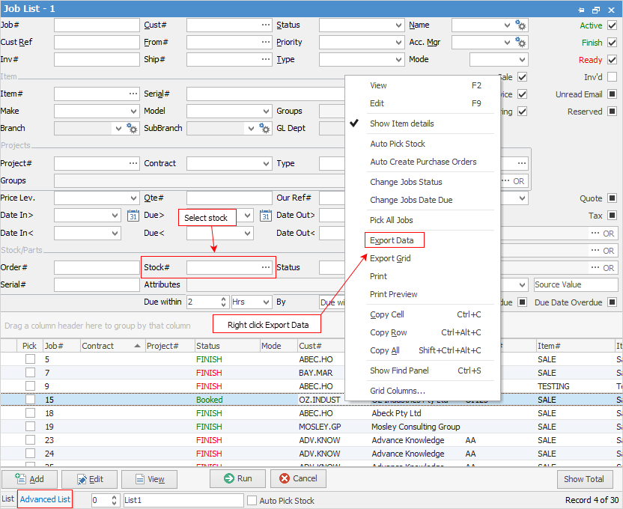Click the gear icon next to SubBranch

tap(265, 129)
